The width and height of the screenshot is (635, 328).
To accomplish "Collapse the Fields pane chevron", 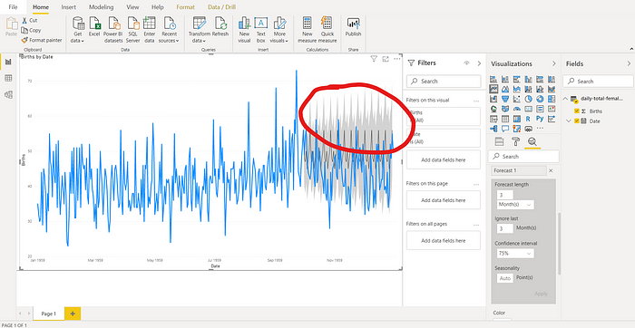I will (629, 63).
